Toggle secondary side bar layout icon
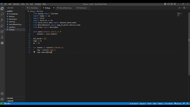The image size is (190, 107). [172, 4]
